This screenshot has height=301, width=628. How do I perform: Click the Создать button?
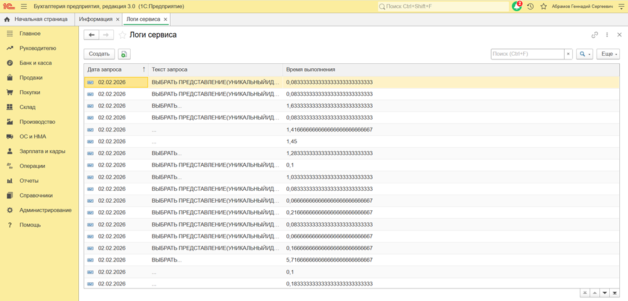coord(99,54)
